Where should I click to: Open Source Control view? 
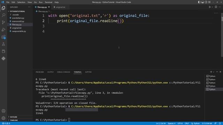(3, 22)
